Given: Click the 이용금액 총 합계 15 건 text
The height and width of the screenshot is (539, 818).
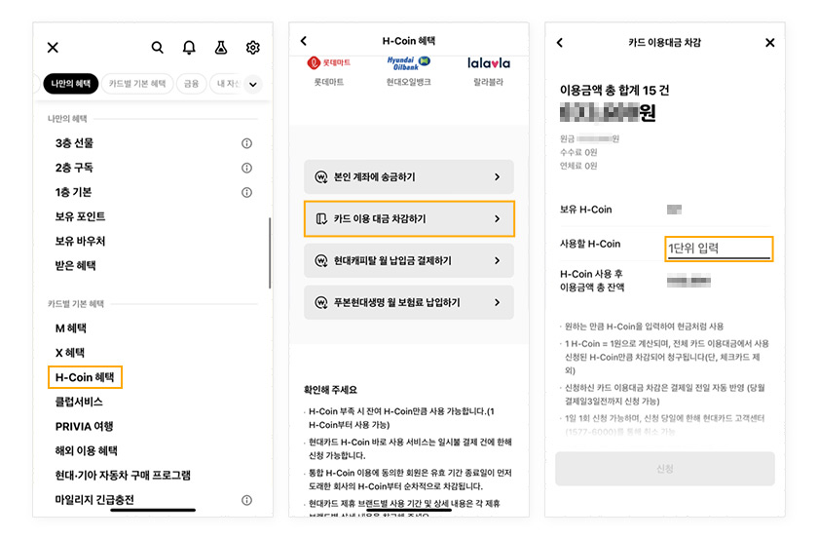Looking at the screenshot, I should click(x=614, y=91).
